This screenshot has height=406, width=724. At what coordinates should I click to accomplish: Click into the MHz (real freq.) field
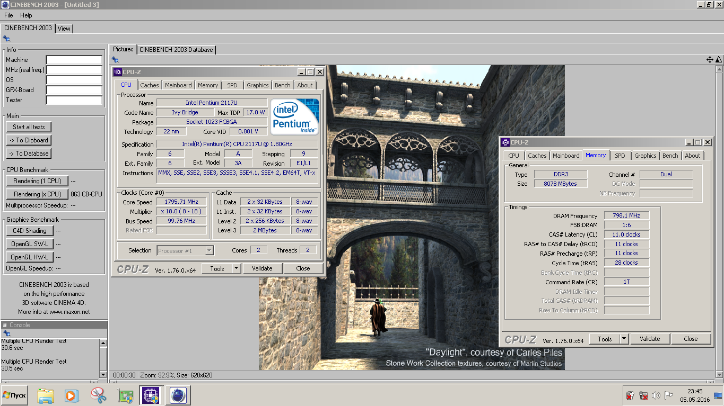74,70
